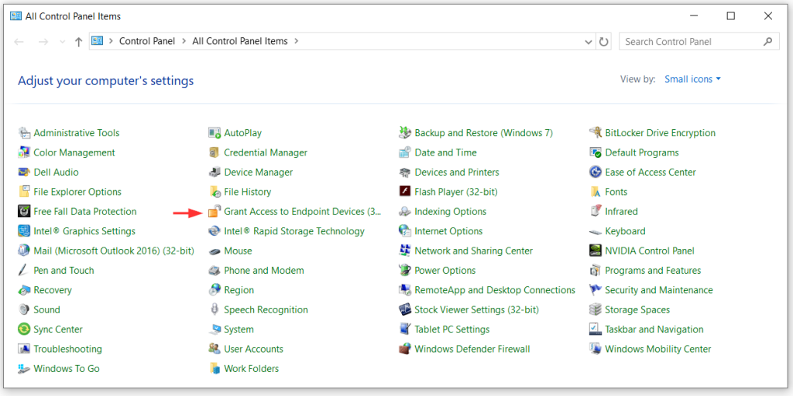Open RemoteApp and Desktop Connections link
Image resolution: width=793 pixels, height=396 pixels.
tap(495, 291)
